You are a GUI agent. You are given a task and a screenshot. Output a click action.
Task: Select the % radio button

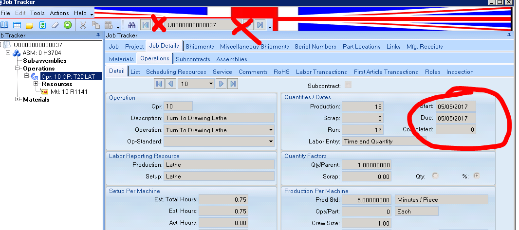477,176
